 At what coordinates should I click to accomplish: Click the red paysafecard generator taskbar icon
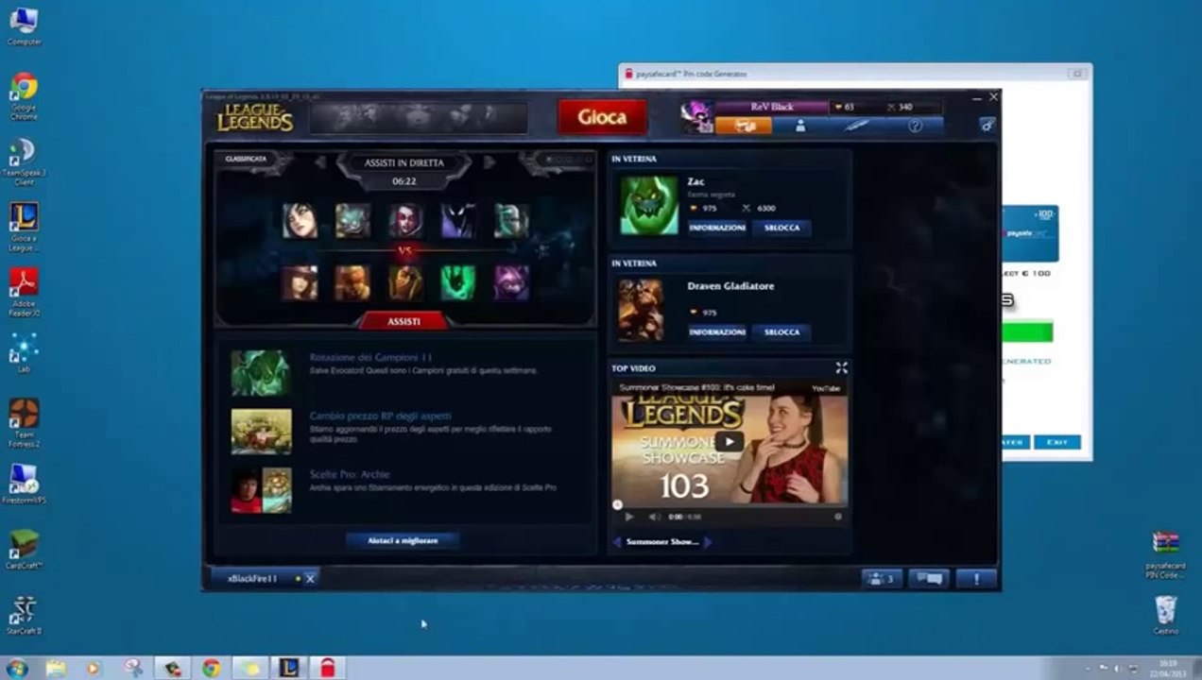pyautogui.click(x=327, y=668)
